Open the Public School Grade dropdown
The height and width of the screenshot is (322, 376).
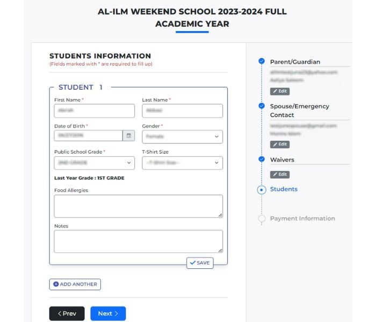pyautogui.click(x=95, y=163)
